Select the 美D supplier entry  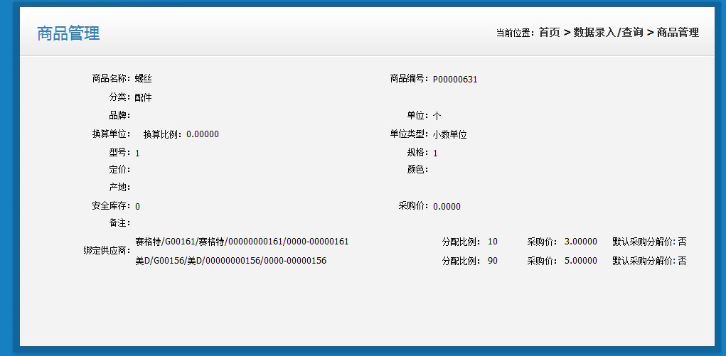(230, 261)
